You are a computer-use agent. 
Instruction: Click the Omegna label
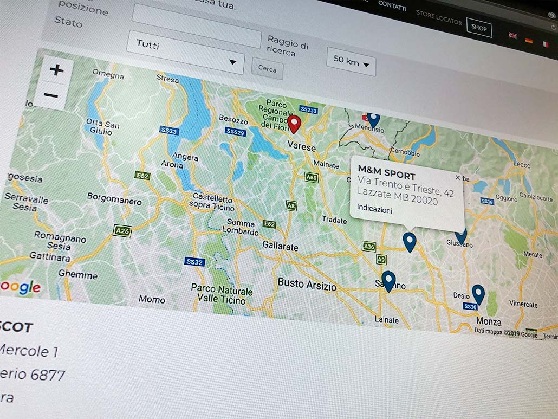coord(108,74)
